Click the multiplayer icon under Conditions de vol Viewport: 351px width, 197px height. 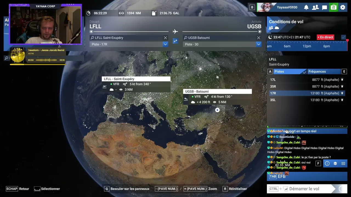(271, 28)
